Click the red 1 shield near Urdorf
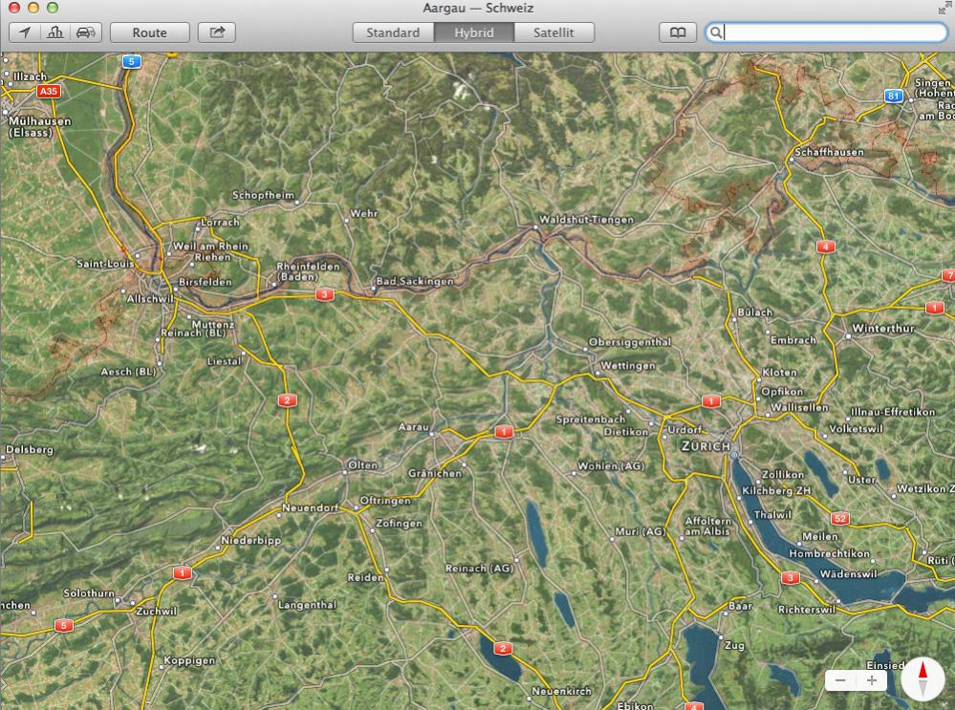This screenshot has height=710, width=955. pyautogui.click(x=711, y=400)
